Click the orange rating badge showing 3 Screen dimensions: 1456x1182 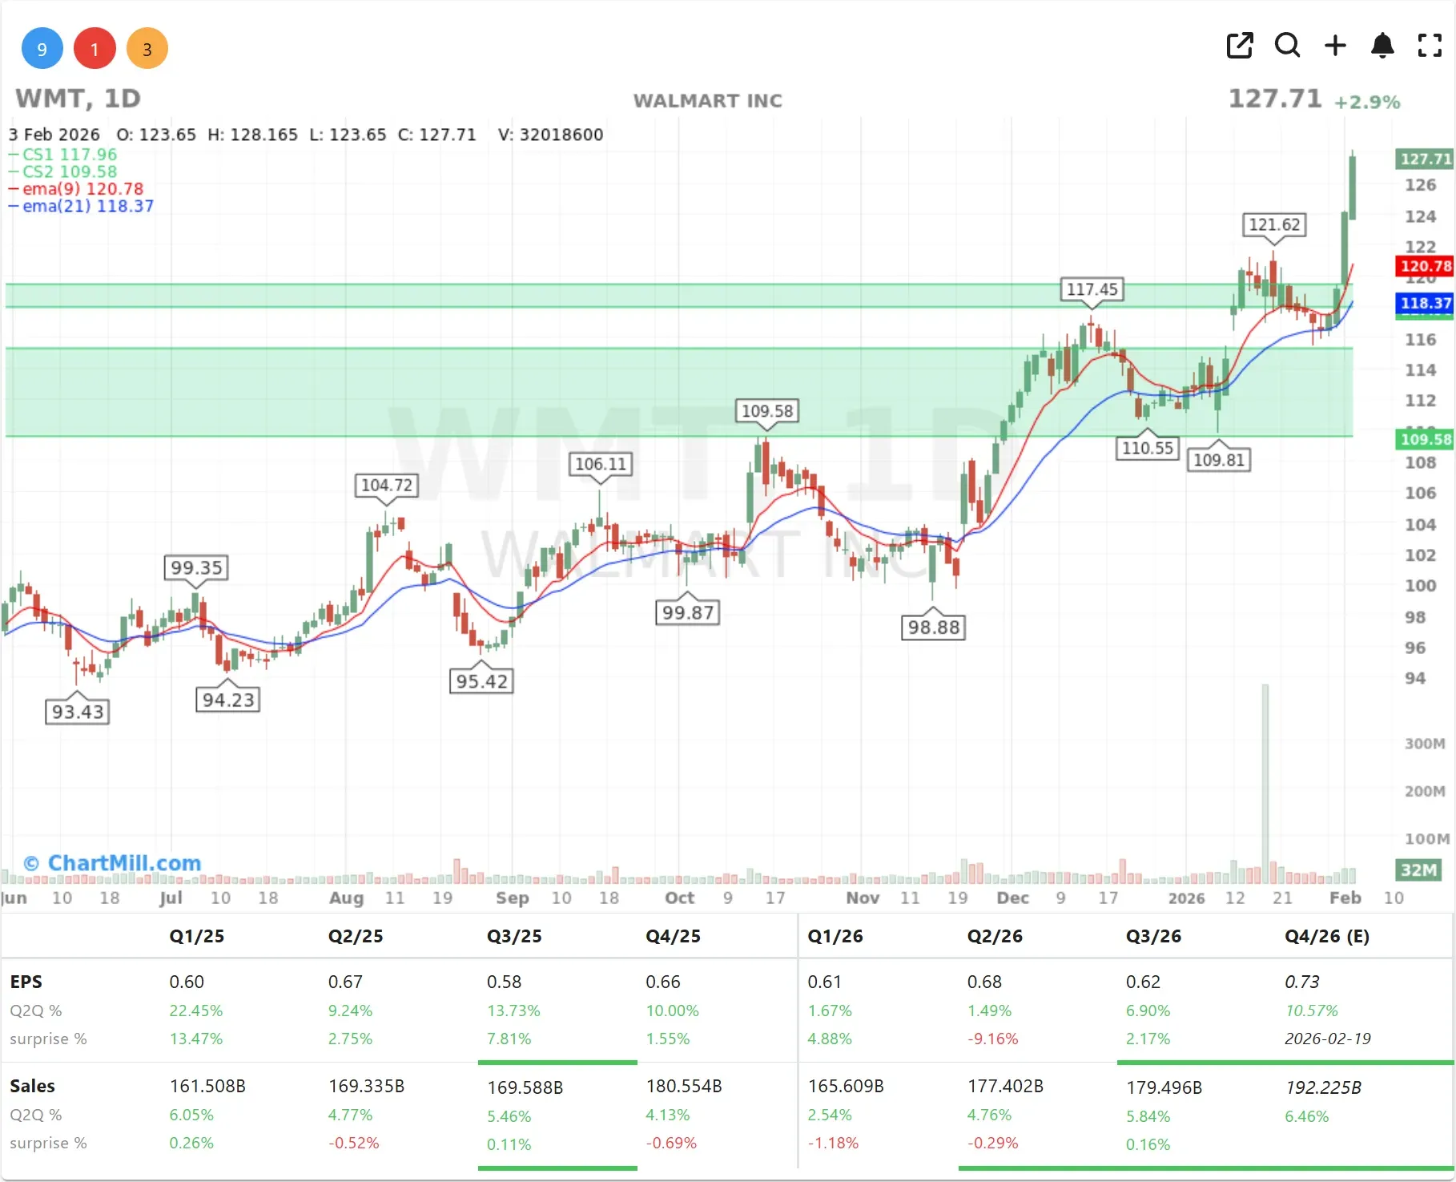tap(147, 48)
